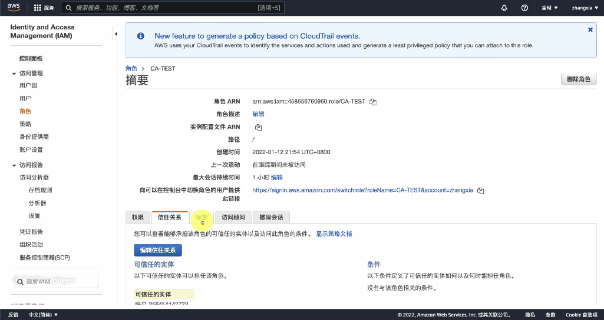Open the 全球 region dropdown
The width and height of the screenshot is (604, 320).
549,8
